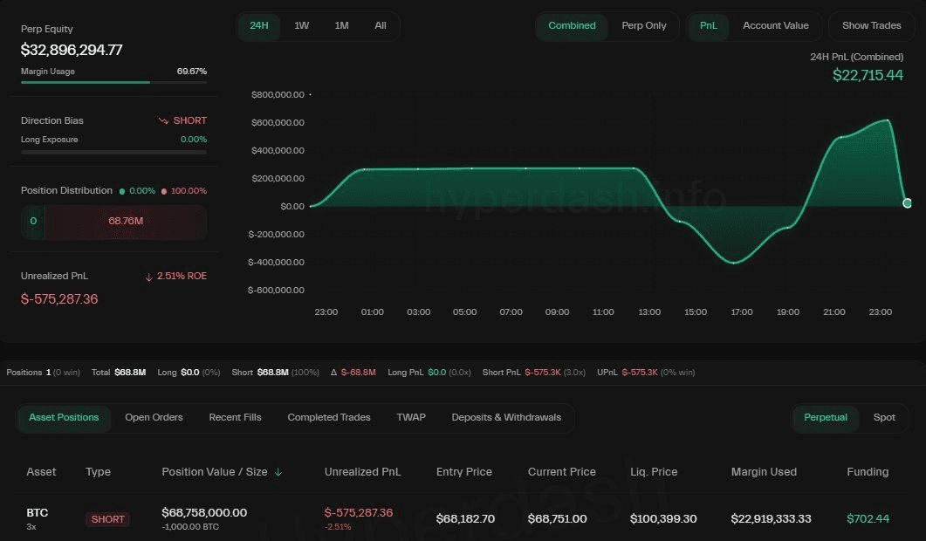Select the Spot positions toggle
The image size is (926, 541).
tap(884, 418)
